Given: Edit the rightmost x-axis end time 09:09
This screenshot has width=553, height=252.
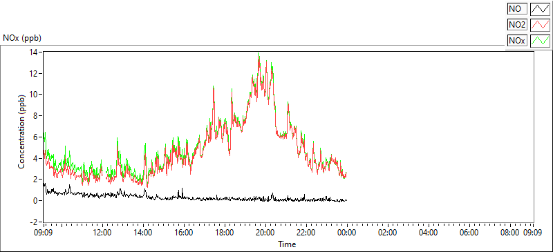Looking at the screenshot, I should click(x=532, y=233).
